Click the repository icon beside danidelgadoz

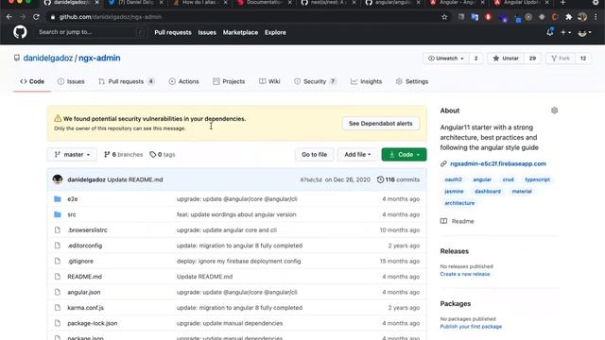pos(17,58)
